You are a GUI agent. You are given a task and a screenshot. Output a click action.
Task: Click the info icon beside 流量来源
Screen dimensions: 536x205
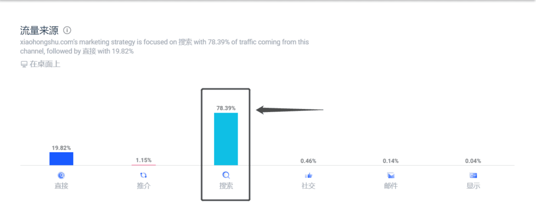(x=68, y=30)
